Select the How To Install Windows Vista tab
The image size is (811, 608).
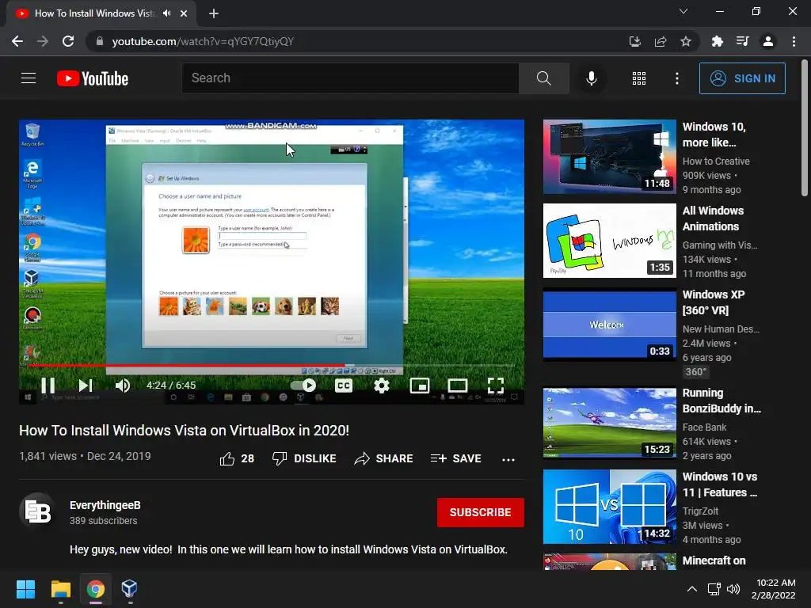pyautogui.click(x=101, y=14)
